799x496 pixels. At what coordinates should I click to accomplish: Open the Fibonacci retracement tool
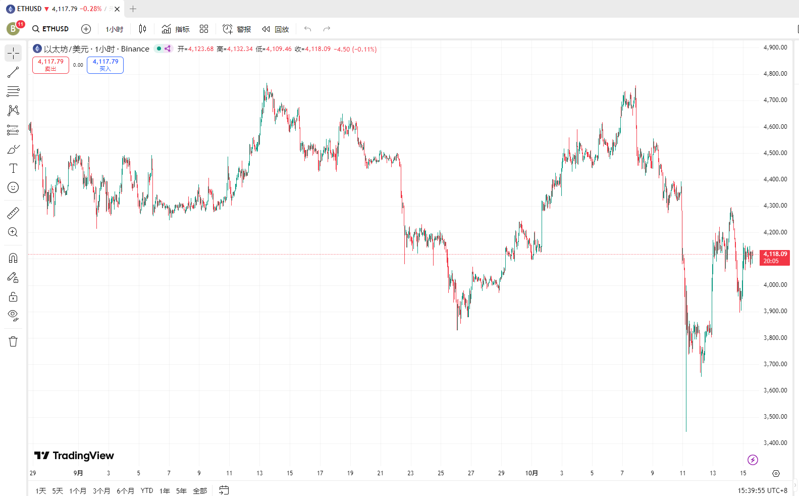coord(13,91)
